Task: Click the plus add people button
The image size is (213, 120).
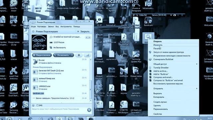Action: [79, 55]
